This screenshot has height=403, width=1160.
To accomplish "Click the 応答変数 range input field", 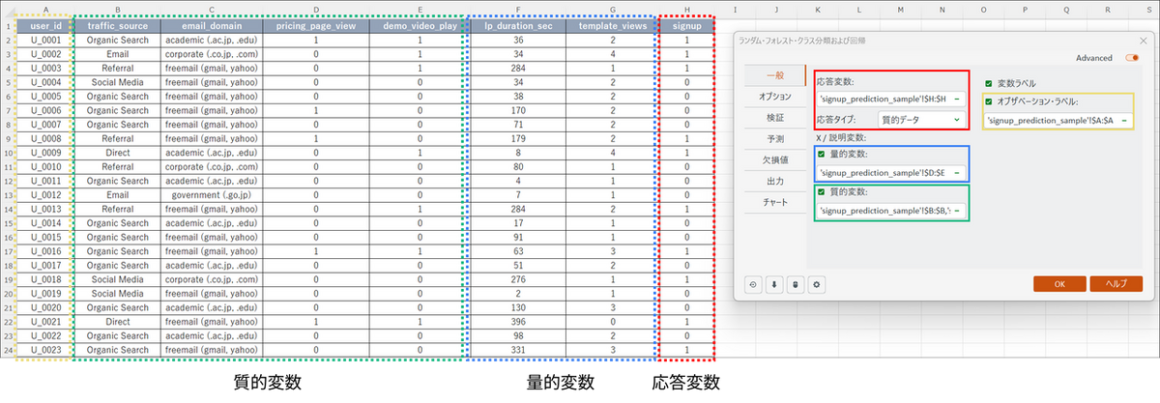I will tap(882, 99).
